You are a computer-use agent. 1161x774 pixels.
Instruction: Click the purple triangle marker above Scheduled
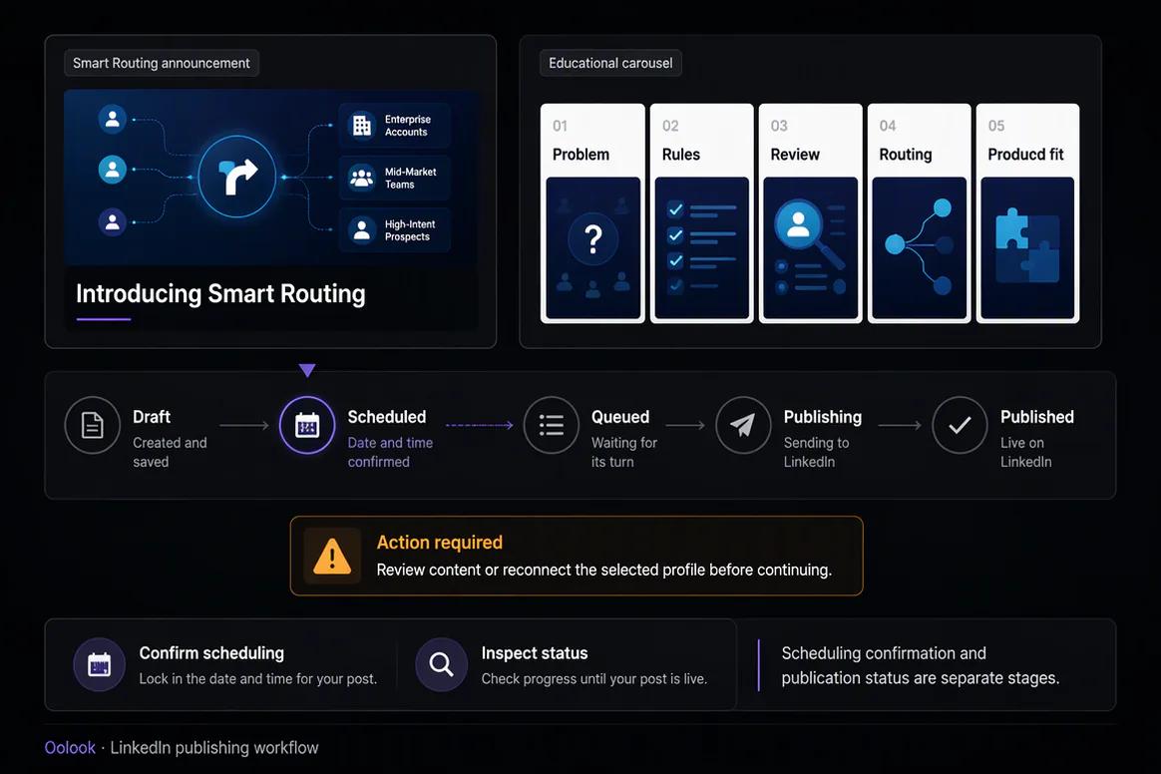(307, 370)
